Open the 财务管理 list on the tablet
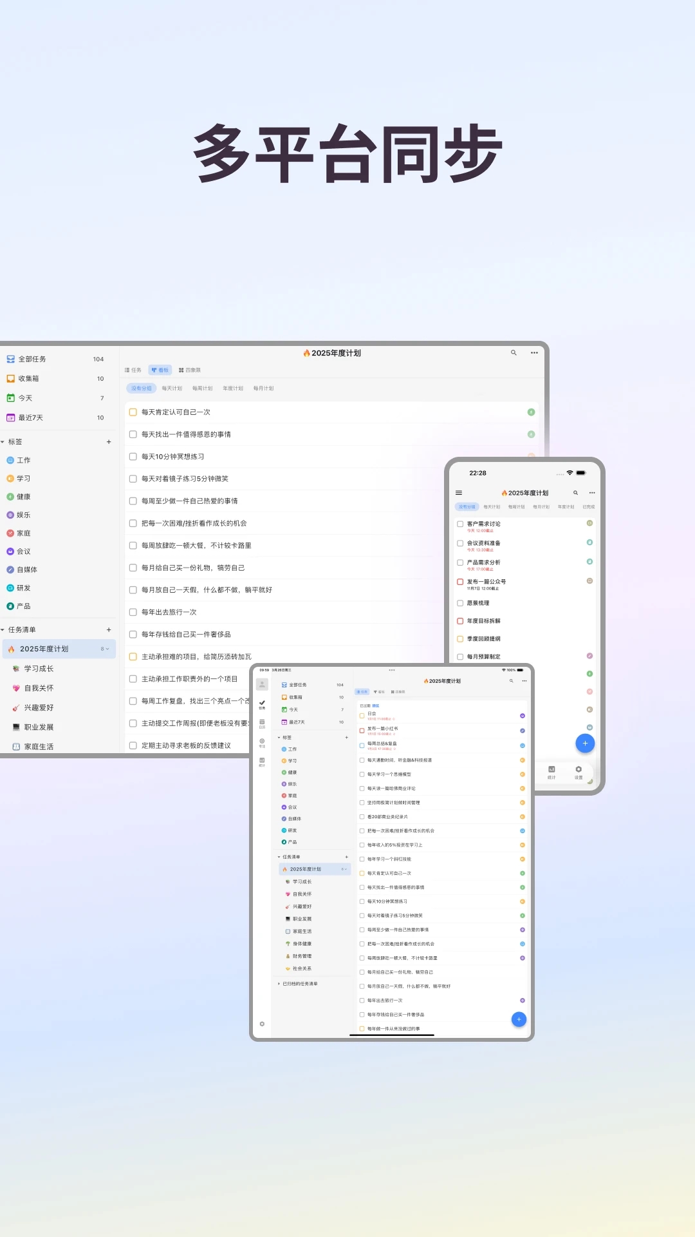Screen dimensions: 695x1237 coord(302,956)
